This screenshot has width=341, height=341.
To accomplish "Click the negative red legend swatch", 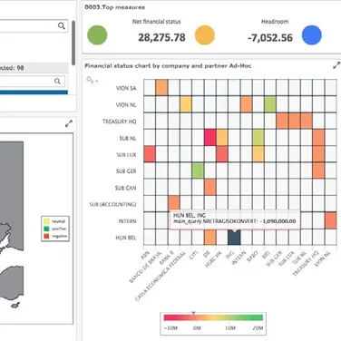I will [46, 236].
